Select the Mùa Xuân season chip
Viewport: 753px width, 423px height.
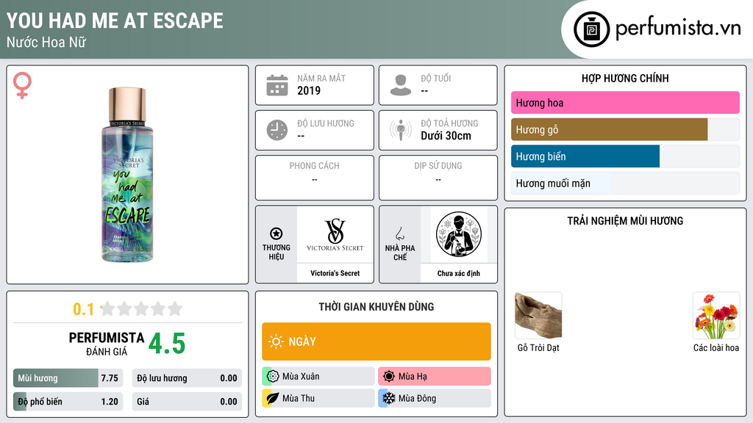click(318, 377)
